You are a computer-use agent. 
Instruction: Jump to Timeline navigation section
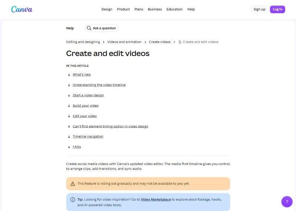tap(88, 136)
